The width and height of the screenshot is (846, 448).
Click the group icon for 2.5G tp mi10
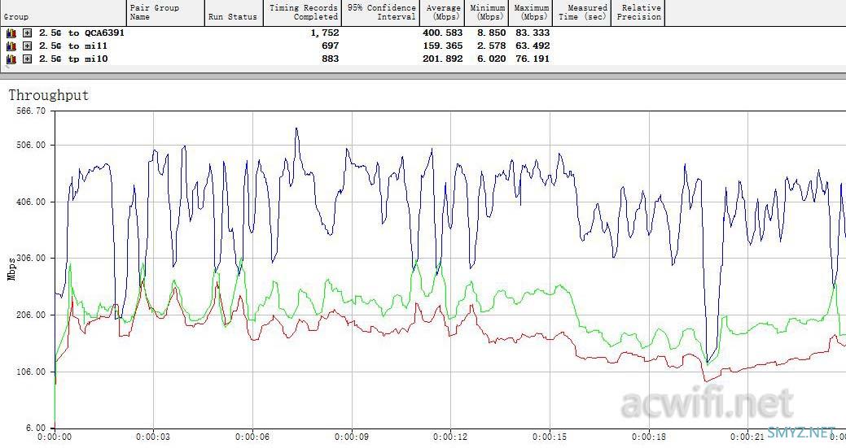click(x=11, y=59)
